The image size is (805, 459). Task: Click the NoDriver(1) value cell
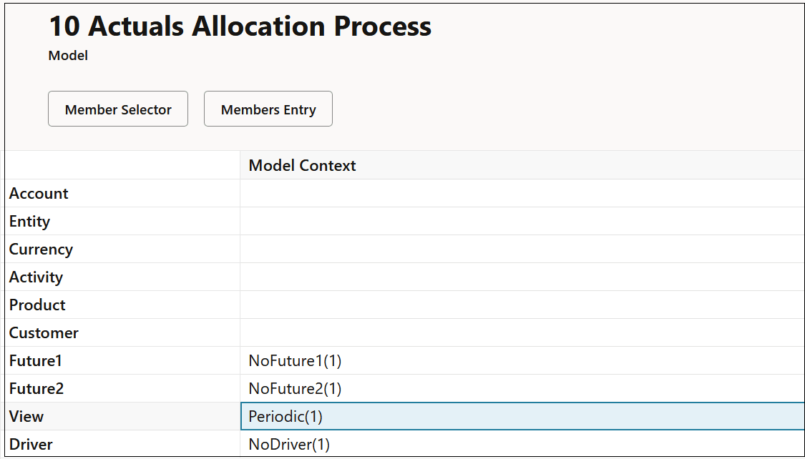click(289, 444)
